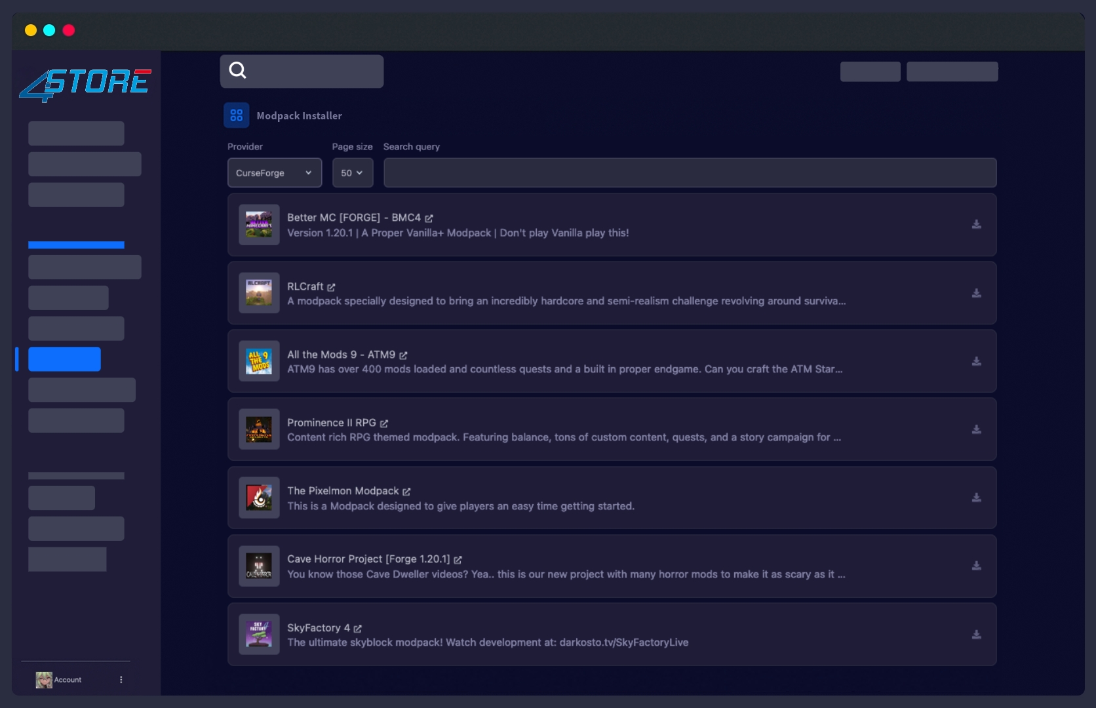Click the Better MC [FORGE] - BMC4 title
1096x708 pixels.
point(354,218)
